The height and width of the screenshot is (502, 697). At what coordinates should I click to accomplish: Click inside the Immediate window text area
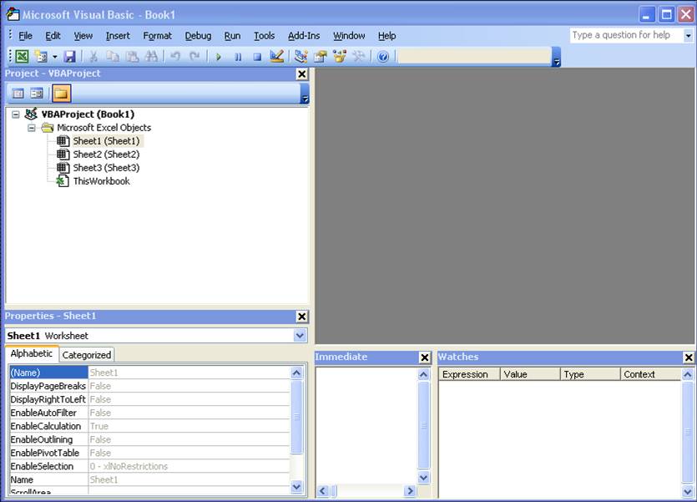pos(366,425)
